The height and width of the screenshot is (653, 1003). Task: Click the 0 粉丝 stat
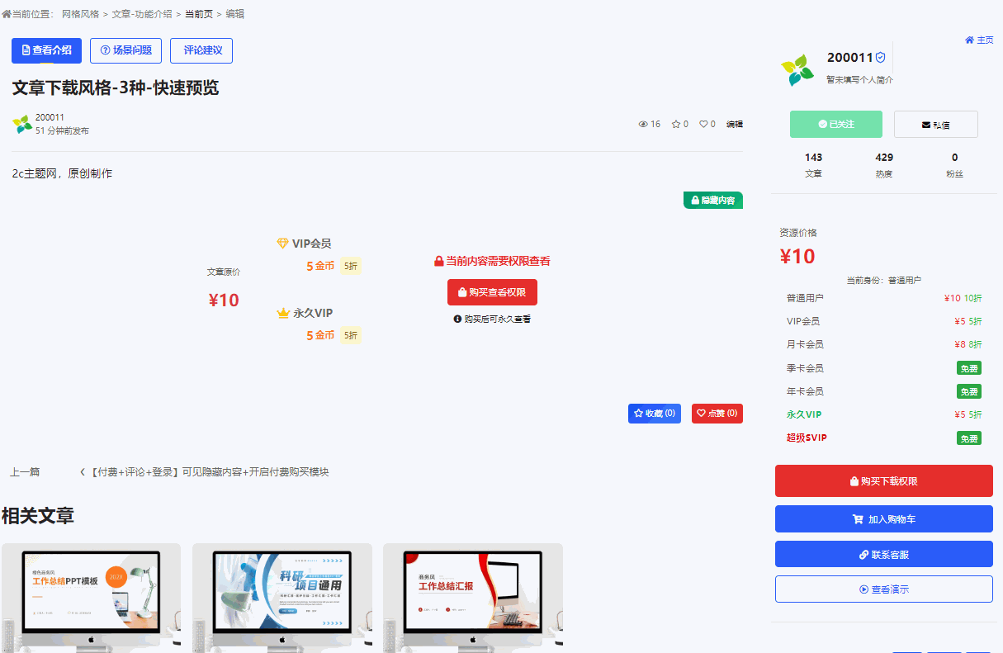click(x=955, y=165)
